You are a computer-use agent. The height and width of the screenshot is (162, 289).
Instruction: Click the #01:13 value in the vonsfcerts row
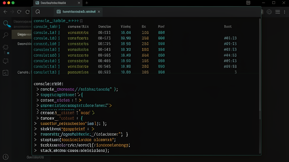coord(230,38)
